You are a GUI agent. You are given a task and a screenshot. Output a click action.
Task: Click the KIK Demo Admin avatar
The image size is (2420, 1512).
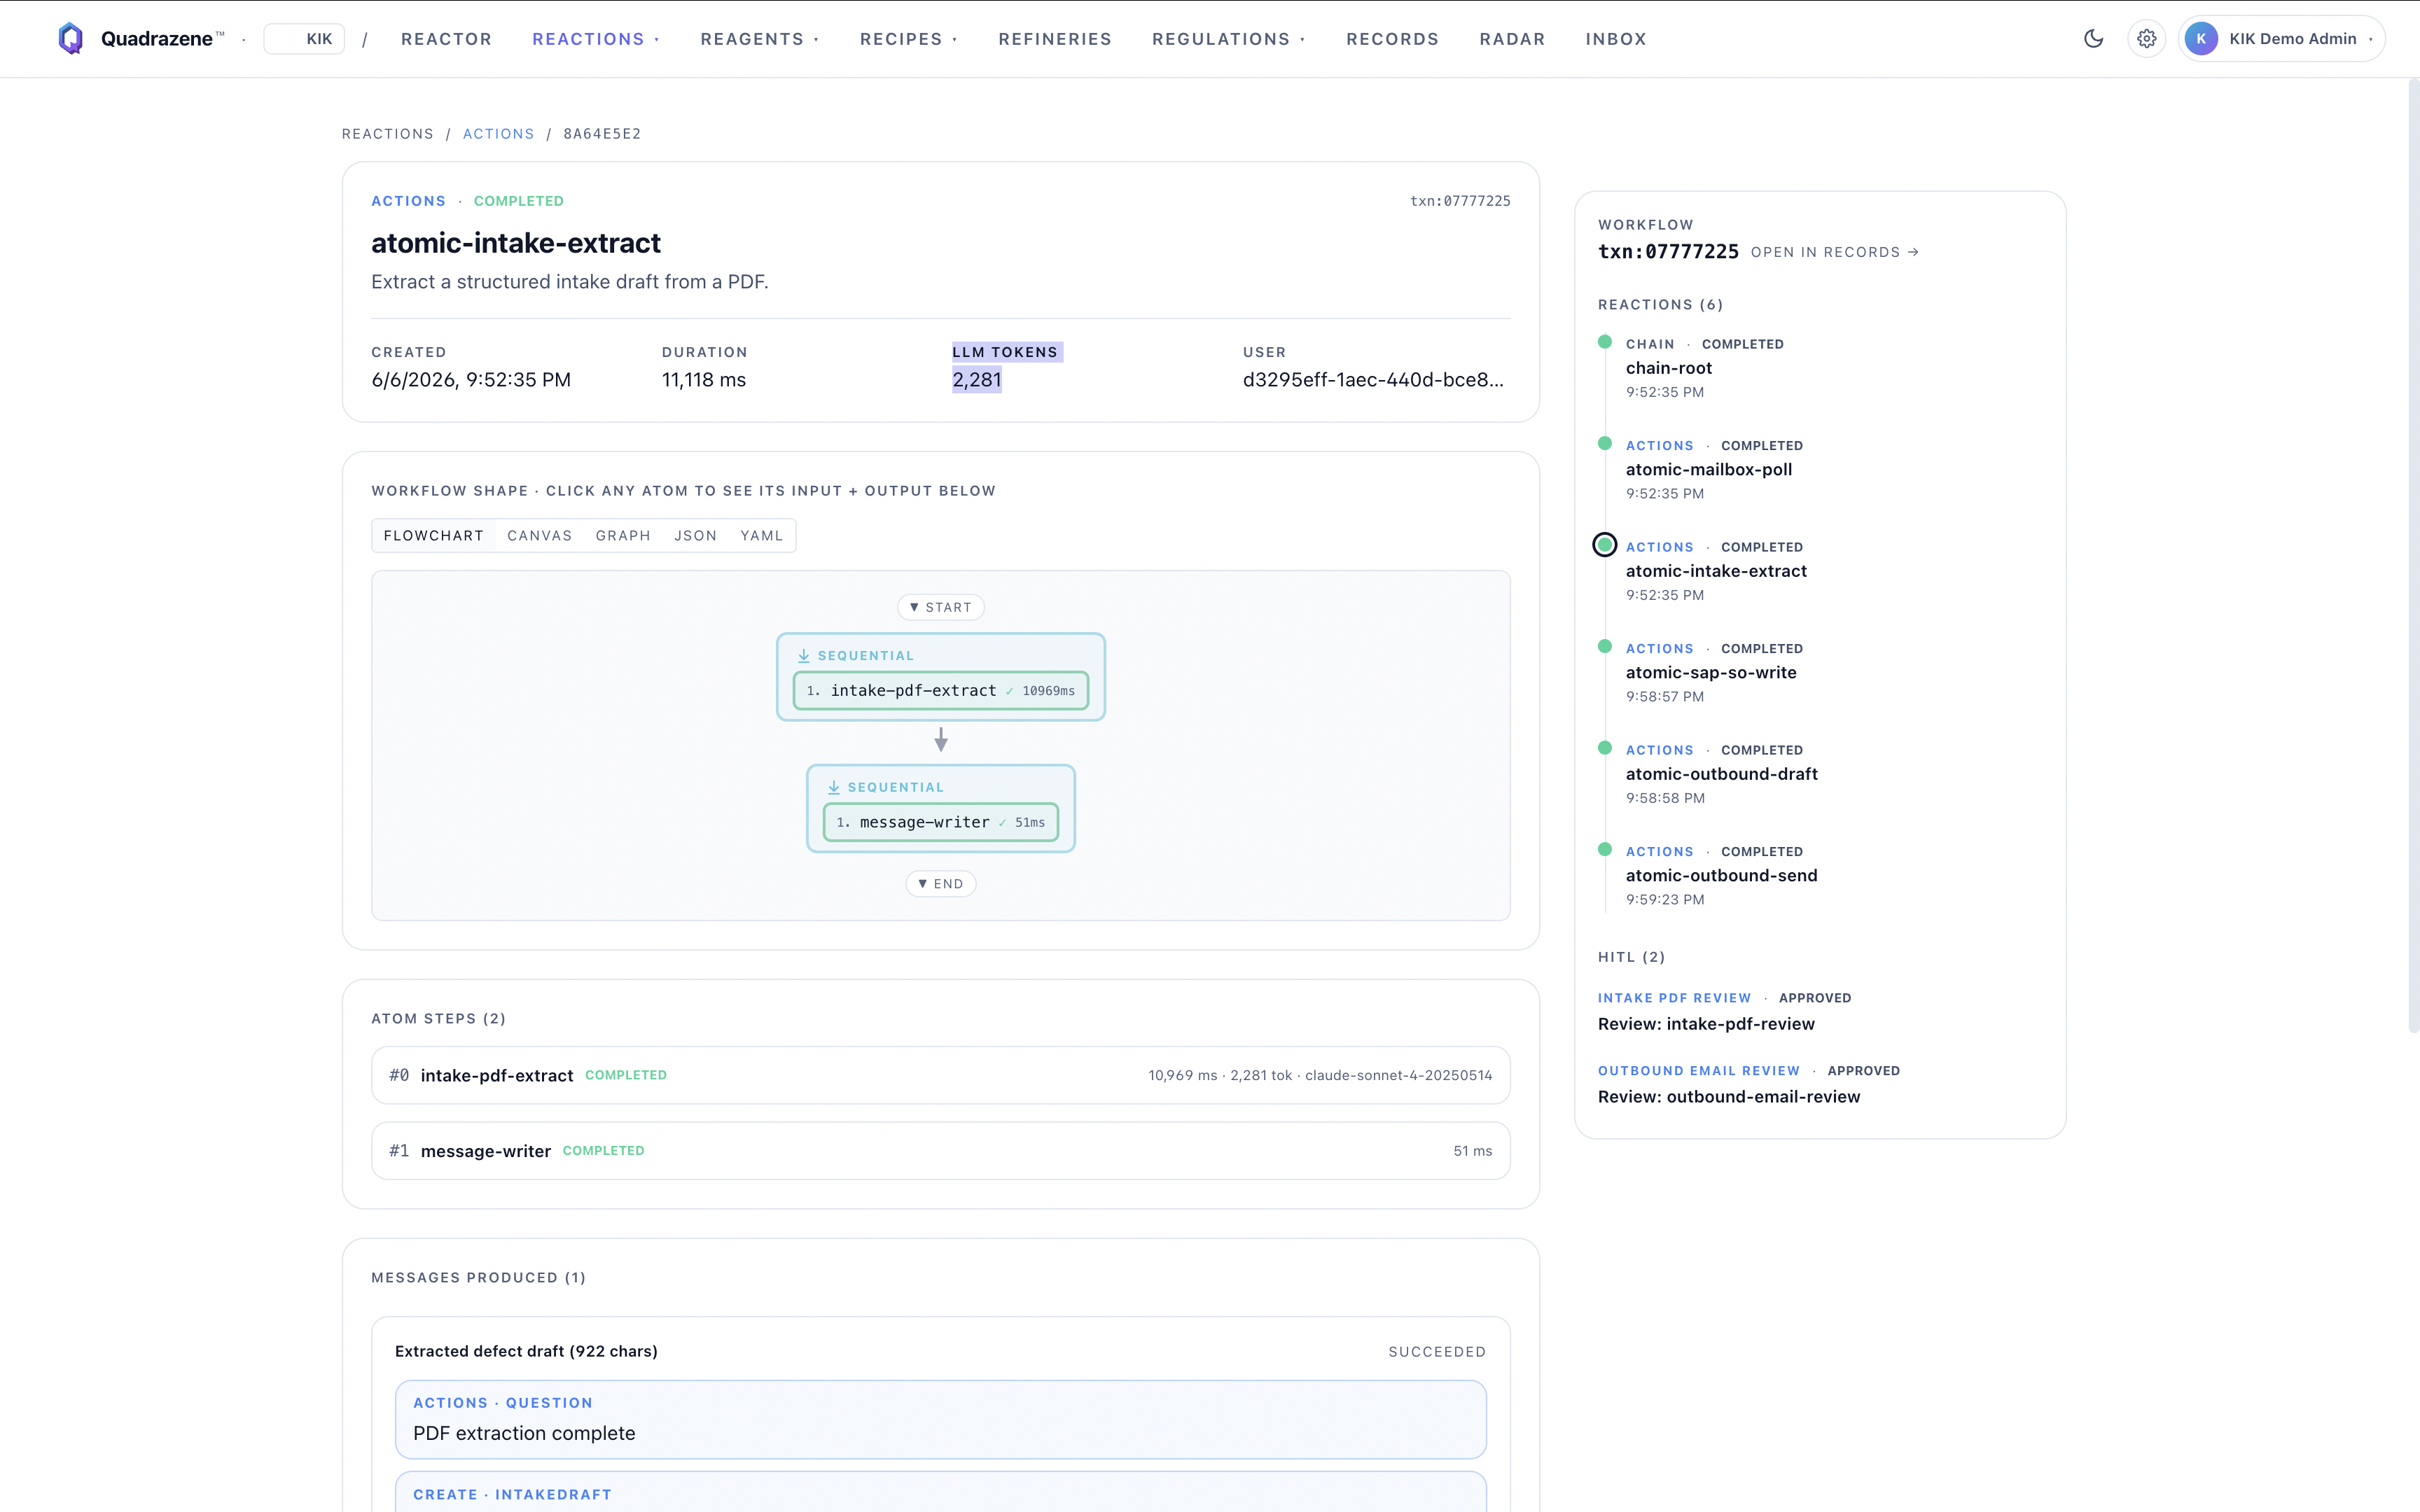click(x=2201, y=39)
